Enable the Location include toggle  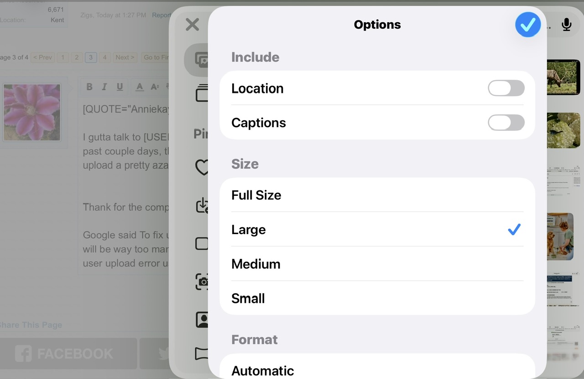[x=506, y=88]
